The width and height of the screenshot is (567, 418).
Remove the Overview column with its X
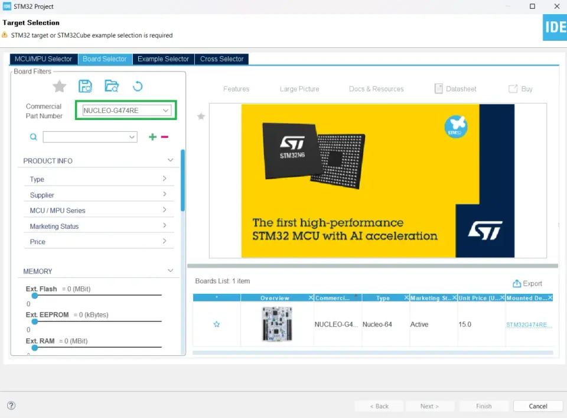click(x=311, y=297)
